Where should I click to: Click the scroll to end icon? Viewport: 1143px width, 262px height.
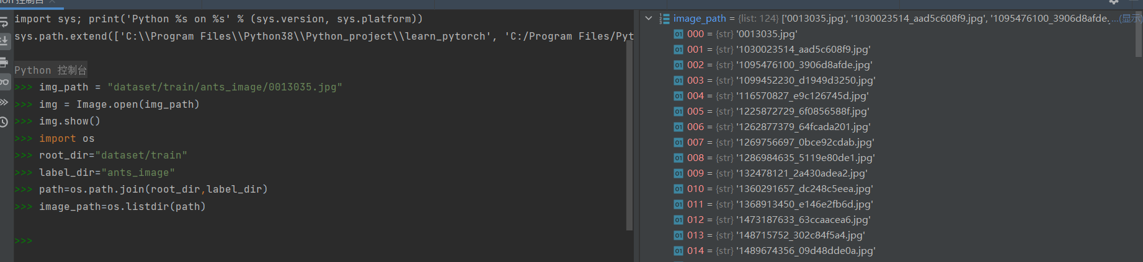coord(4,41)
